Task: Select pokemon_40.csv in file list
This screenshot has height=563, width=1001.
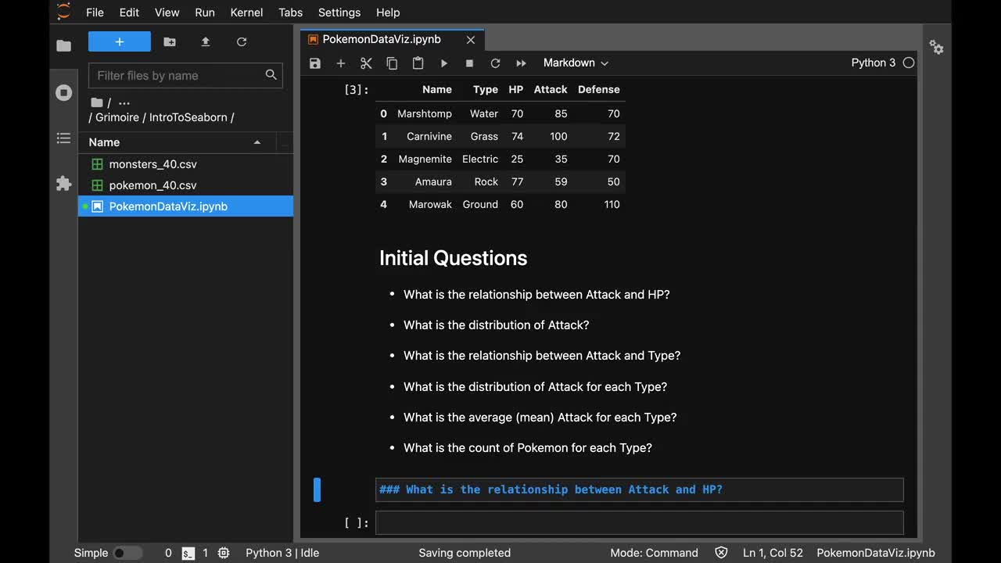Action: [x=186, y=185]
